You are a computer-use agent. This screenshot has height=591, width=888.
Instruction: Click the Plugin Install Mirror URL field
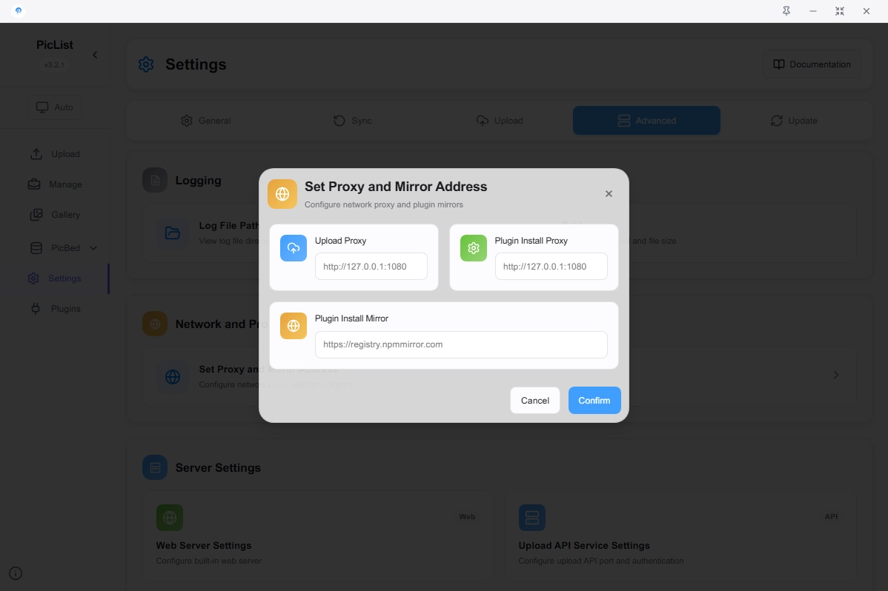[x=460, y=344]
